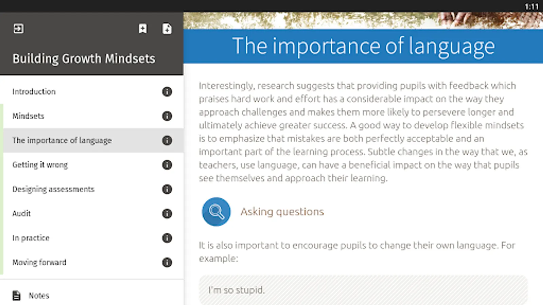This screenshot has width=543, height=305.
Task: Open info icon for Mindsets
Action: pos(167,116)
